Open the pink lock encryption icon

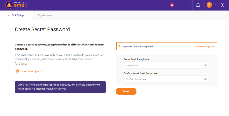click(172, 5)
